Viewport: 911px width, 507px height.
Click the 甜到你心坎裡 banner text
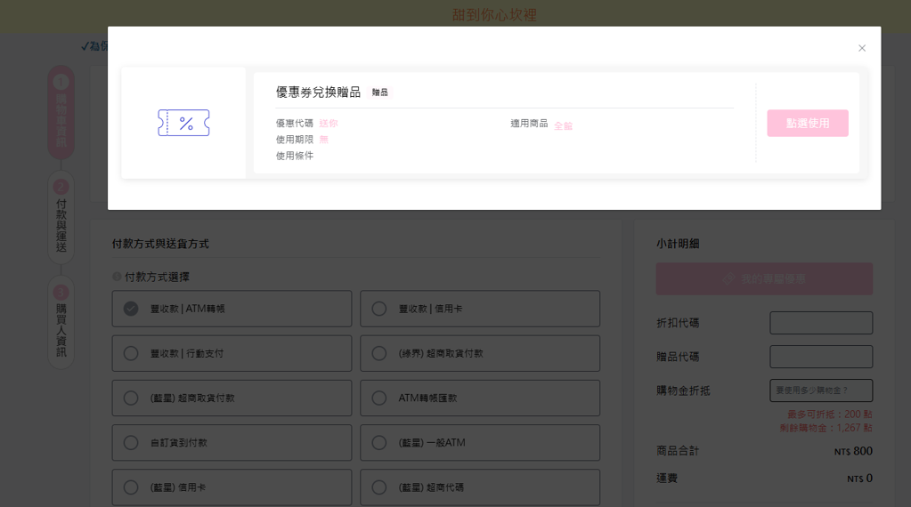(x=494, y=15)
